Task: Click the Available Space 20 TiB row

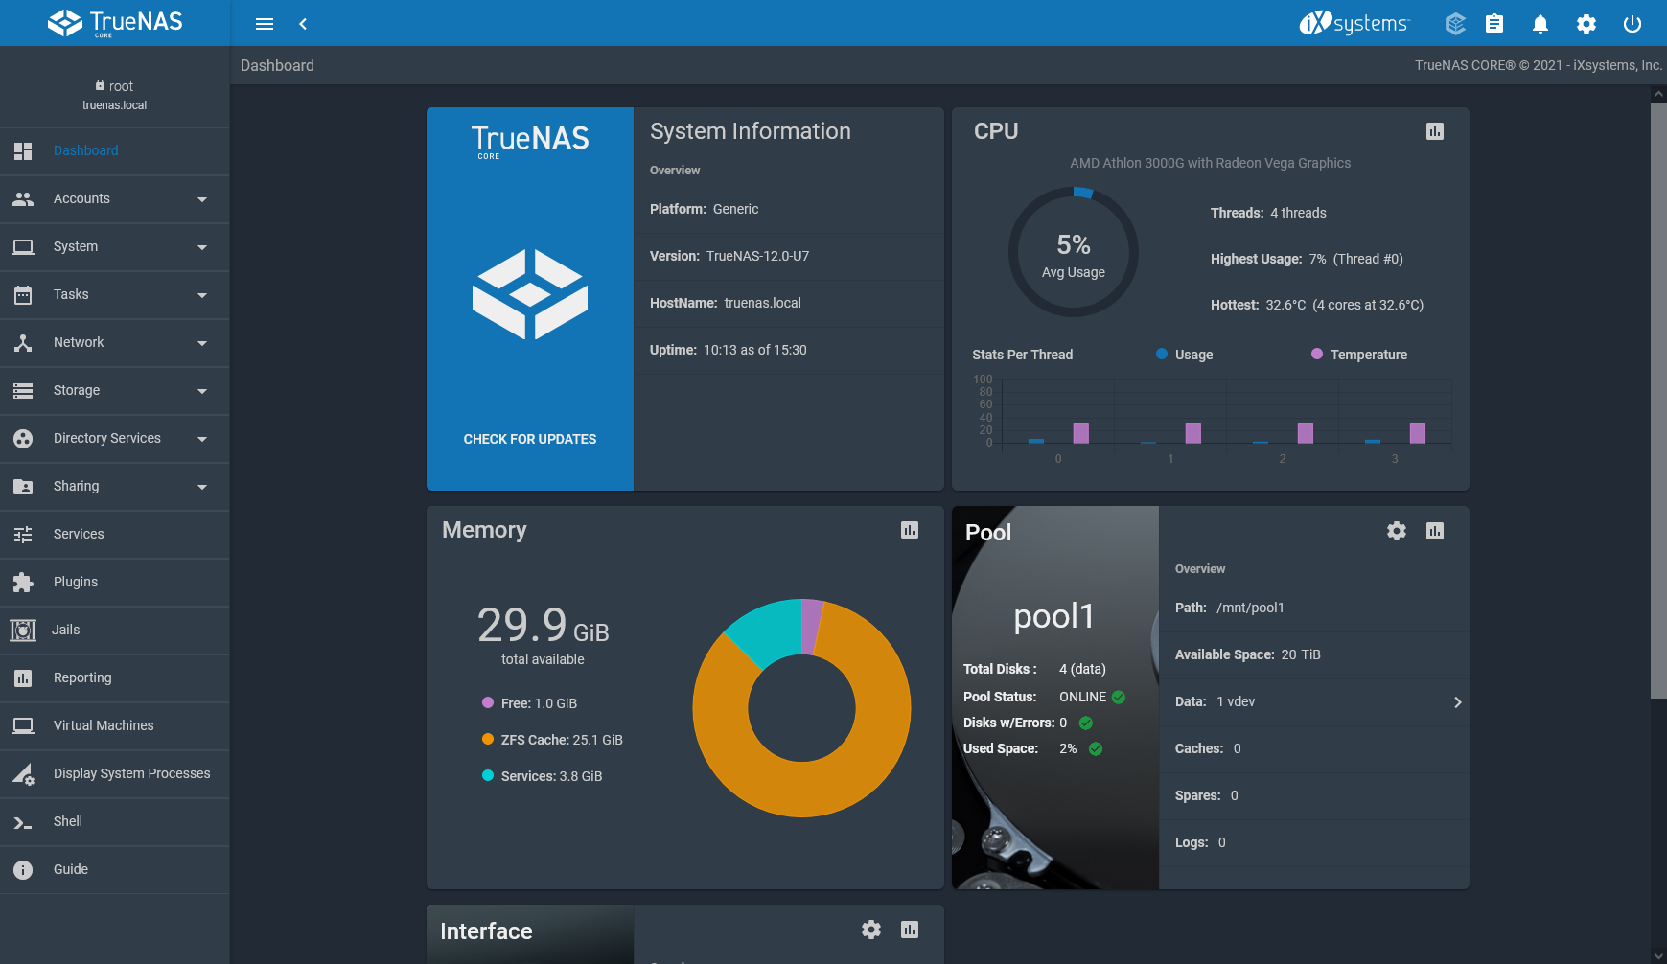Action: pos(1314,655)
